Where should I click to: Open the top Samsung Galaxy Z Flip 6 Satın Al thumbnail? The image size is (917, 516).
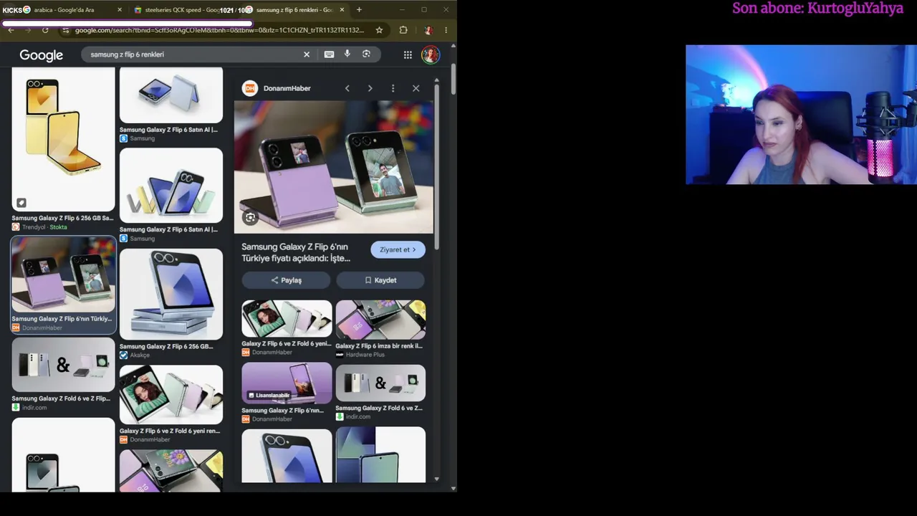point(171,95)
